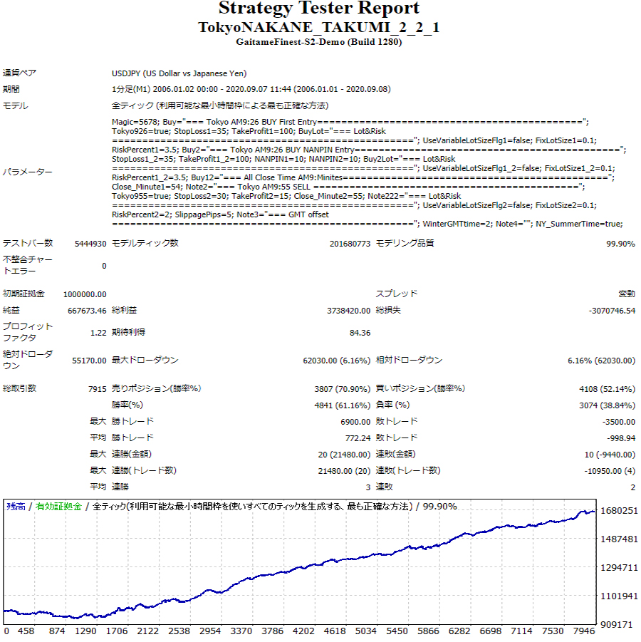Click the chart y-axis label 1680251
Image resolution: width=641 pixels, height=642 pixels.
tap(619, 511)
